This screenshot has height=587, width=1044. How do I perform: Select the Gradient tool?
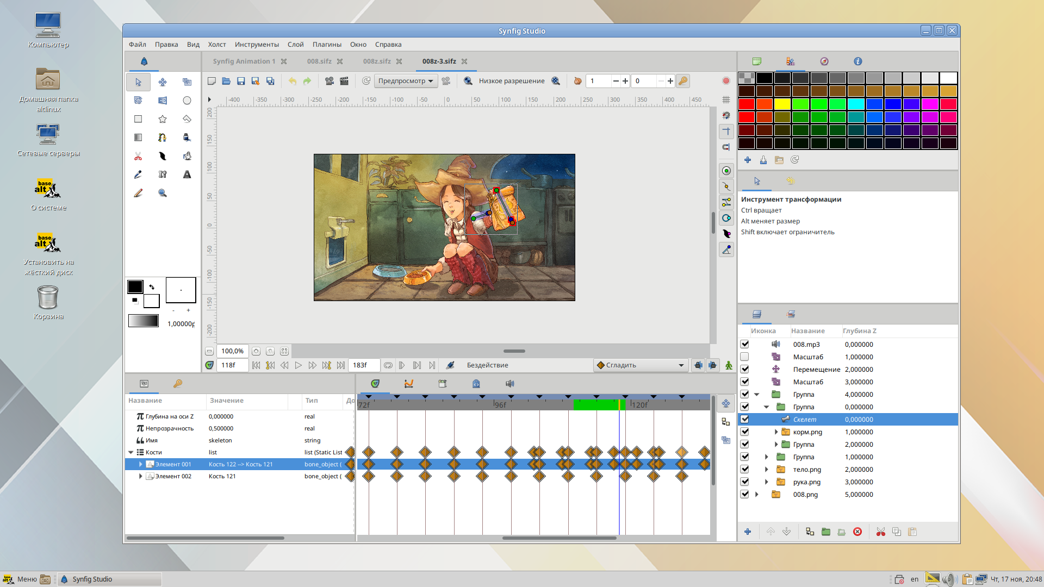click(138, 138)
